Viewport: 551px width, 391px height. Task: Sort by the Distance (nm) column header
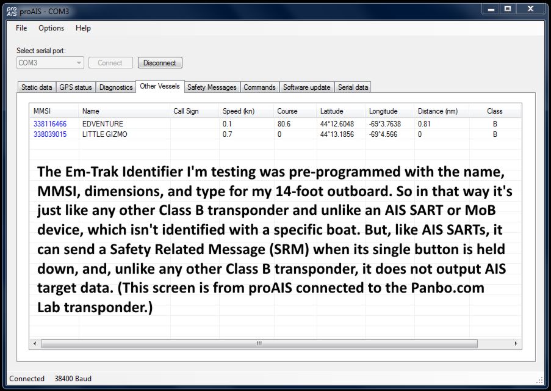[x=441, y=111]
